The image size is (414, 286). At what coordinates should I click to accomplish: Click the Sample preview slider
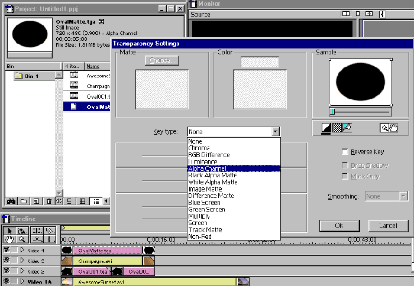click(360, 112)
